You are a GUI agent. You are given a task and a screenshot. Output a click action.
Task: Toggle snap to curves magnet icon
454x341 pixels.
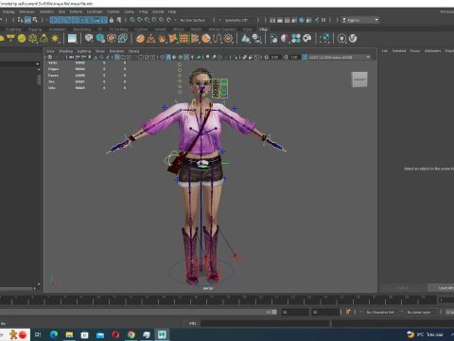pos(140,20)
